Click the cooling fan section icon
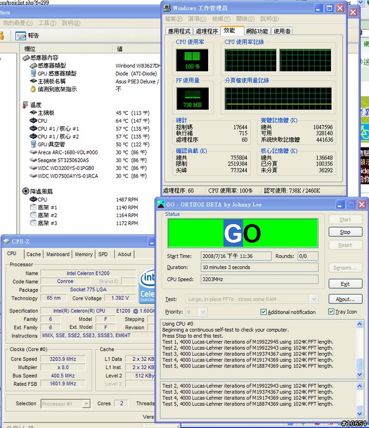The width and height of the screenshot is (369, 428). 26,191
